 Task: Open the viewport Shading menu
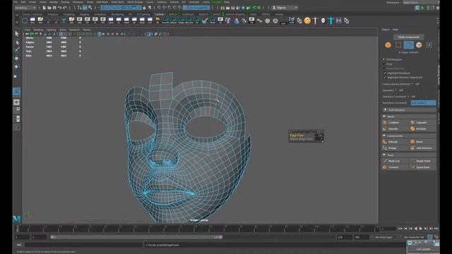click(38, 30)
